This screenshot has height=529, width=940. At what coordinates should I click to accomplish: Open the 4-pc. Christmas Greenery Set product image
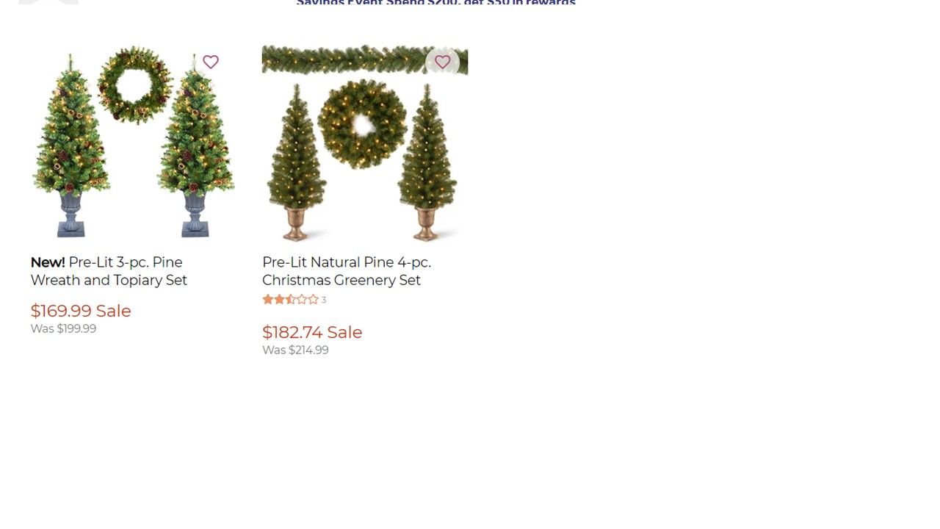click(365, 143)
